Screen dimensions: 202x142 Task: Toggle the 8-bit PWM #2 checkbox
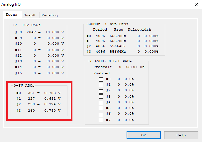tap(101, 91)
